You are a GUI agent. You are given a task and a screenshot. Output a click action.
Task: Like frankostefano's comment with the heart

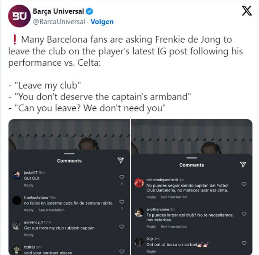pos(122,202)
